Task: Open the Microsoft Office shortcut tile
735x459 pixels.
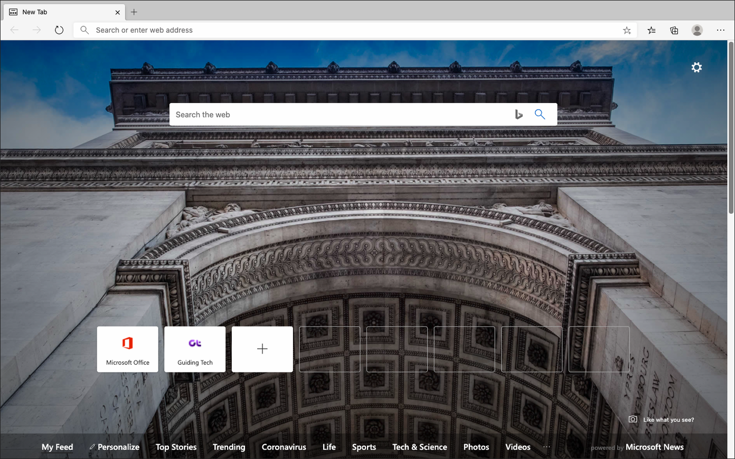Action: pyautogui.click(x=127, y=349)
